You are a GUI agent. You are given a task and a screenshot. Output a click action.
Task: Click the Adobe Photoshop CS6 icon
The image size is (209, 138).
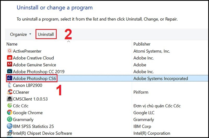tap(10, 78)
